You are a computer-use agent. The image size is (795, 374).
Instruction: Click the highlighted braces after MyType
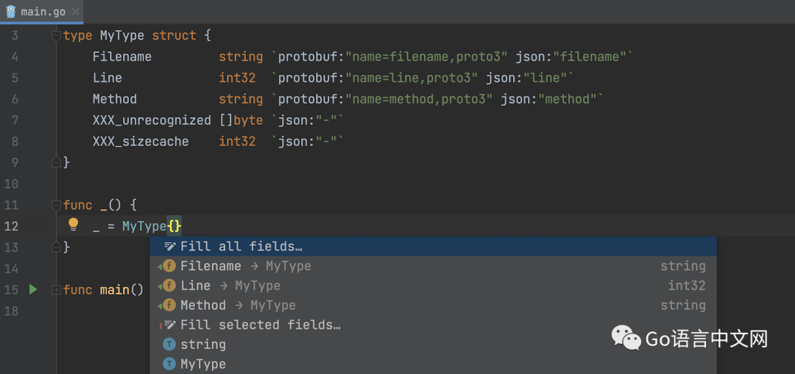point(174,226)
